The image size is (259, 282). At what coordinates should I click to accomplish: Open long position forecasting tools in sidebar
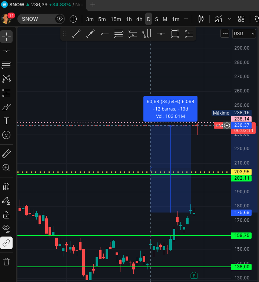[x=6, y=93]
